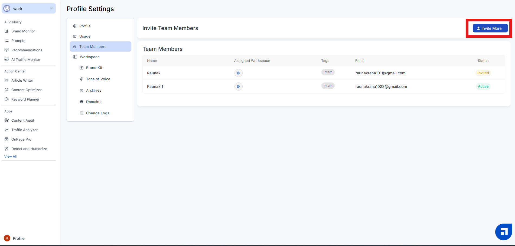Select Brand Kit under Workspace
Image resolution: width=515 pixels, height=246 pixels.
[x=94, y=68]
